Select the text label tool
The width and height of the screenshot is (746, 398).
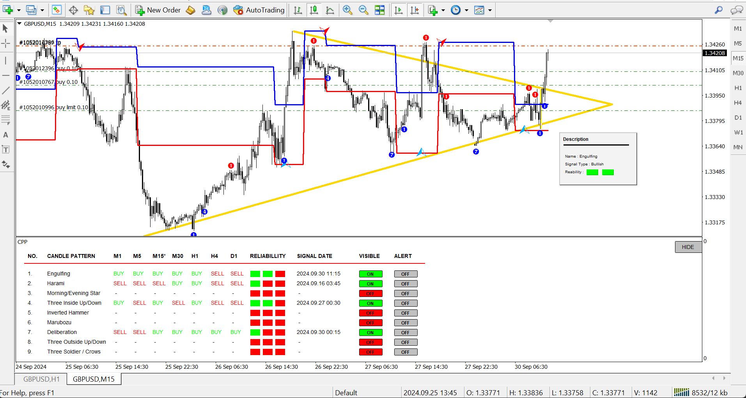click(x=5, y=150)
